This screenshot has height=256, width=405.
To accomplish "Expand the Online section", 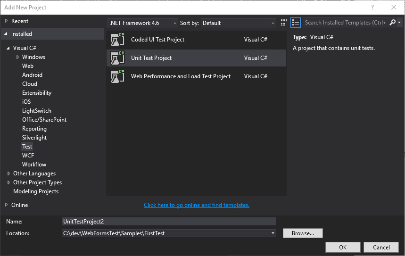I will (x=7, y=205).
